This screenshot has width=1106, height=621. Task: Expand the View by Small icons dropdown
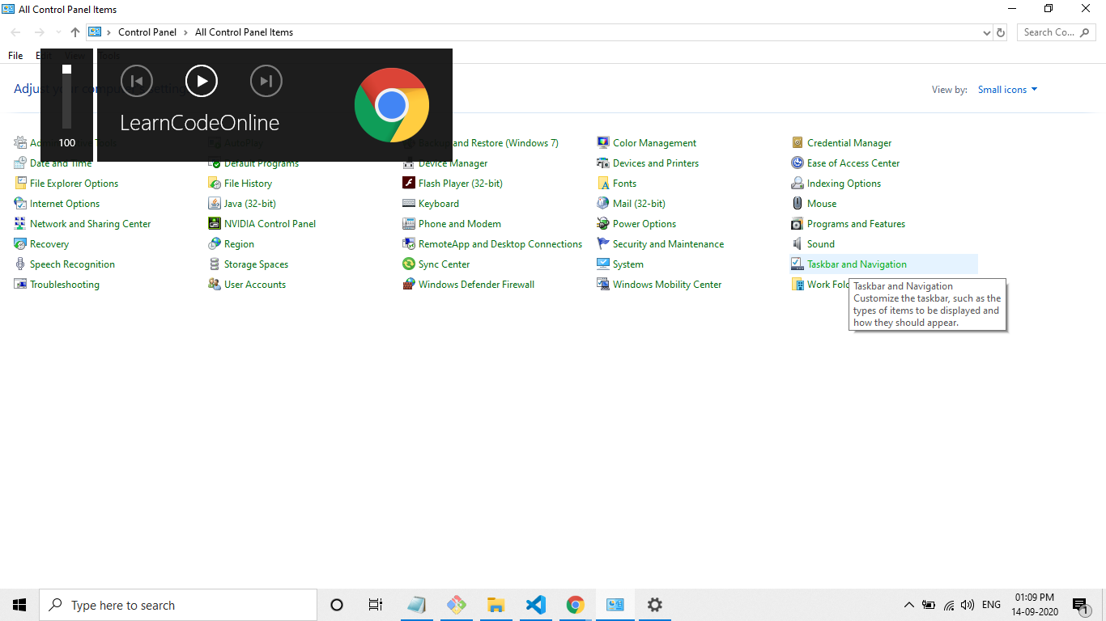[x=1008, y=90]
